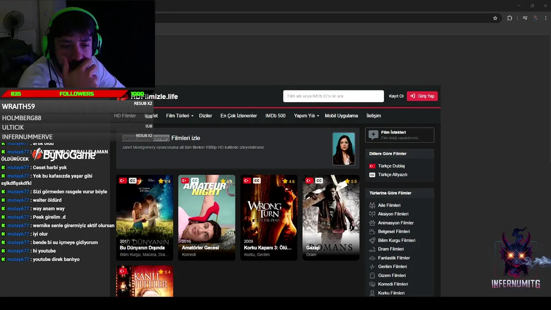The height and width of the screenshot is (310, 551).
Task: Open the HD Filmler menu item
Action: (x=125, y=116)
